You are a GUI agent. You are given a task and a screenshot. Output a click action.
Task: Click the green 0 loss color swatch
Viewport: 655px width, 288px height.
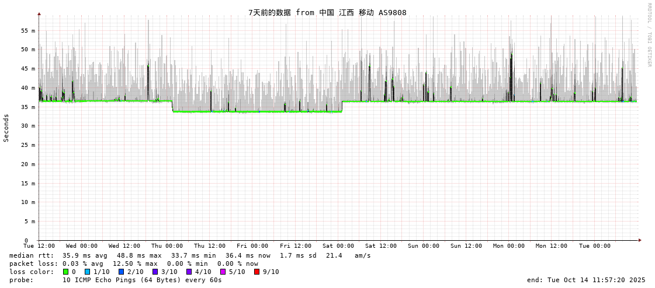pyautogui.click(x=66, y=272)
